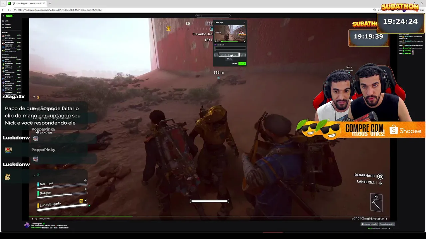Play the VOD with the play button
Screen dimensions: 426x239
point(33,219)
